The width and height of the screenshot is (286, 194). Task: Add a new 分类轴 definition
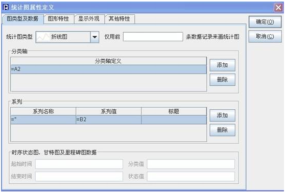pos(222,65)
